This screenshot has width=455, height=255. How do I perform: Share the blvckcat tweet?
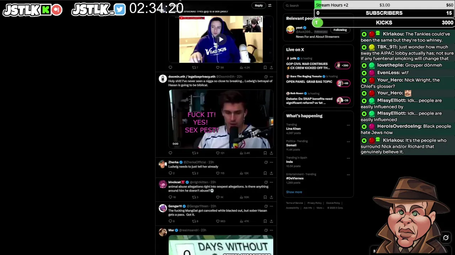pos(271,197)
